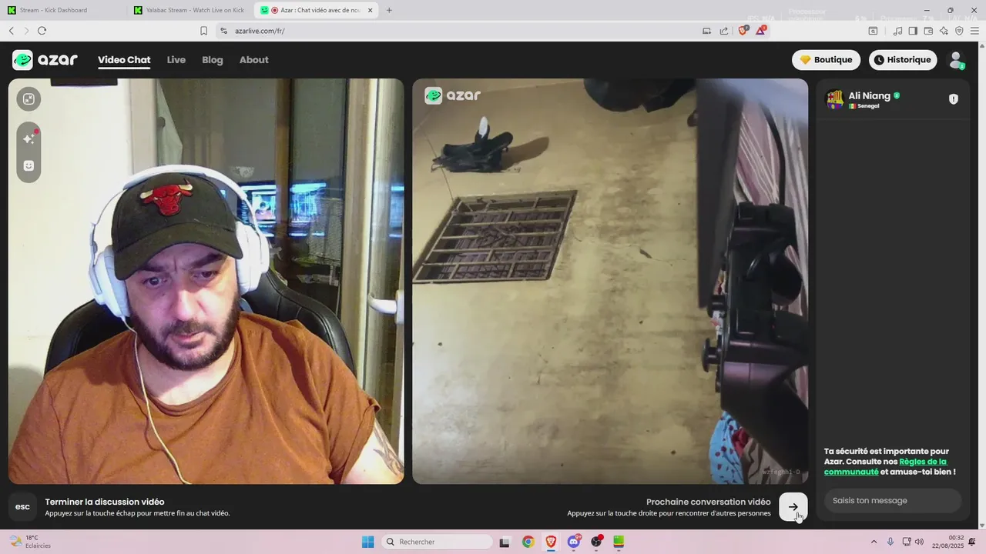Screen dimensions: 986x554
Task: Open the face filter smiley tool
Action: pos(29,165)
